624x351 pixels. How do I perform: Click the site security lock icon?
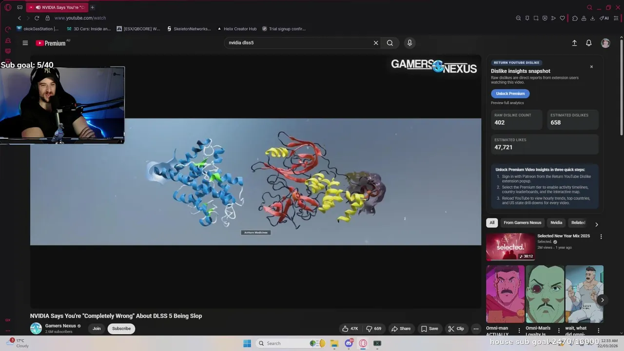(x=47, y=18)
